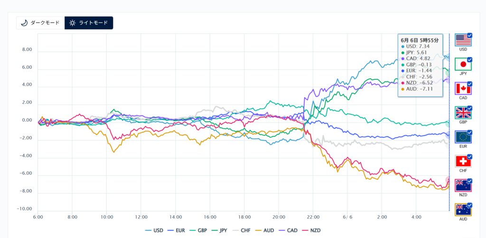Click the New Zealand flag icon
This screenshot has height=238, width=486.
coord(463,186)
